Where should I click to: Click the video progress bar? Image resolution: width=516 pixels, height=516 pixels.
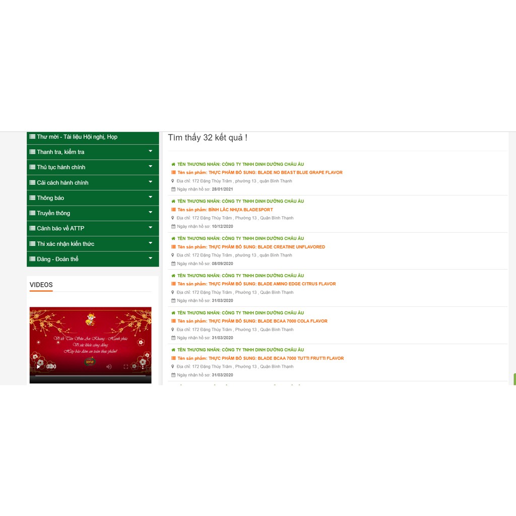click(x=91, y=375)
